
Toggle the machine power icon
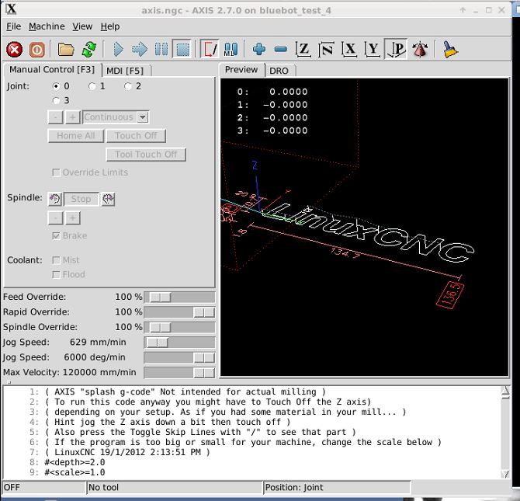(x=36, y=50)
